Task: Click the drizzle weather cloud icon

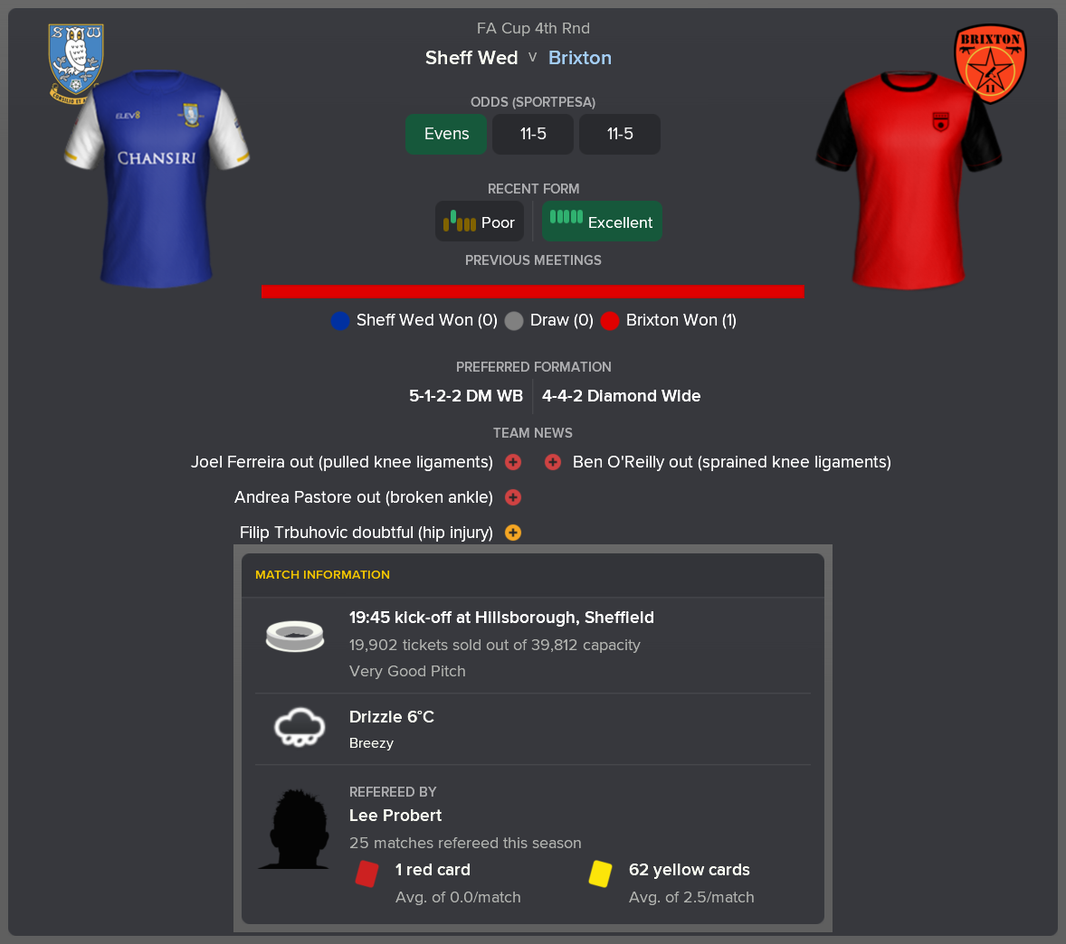Action: click(x=300, y=727)
